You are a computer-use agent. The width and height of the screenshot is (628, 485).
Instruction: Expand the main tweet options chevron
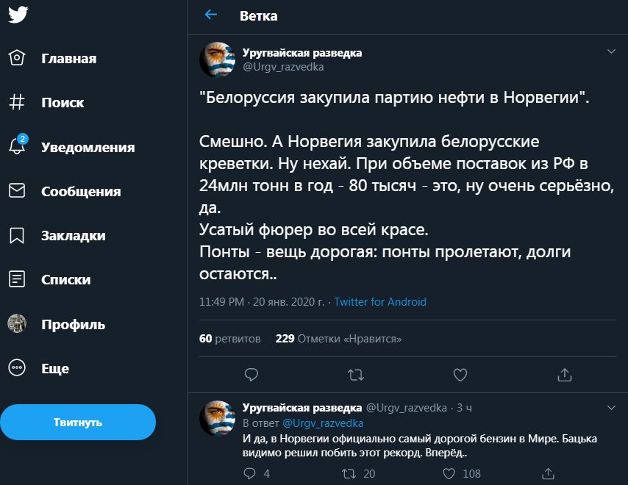(611, 51)
